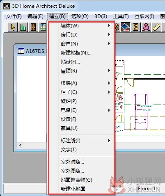The height and width of the screenshot is (196, 165).
Task: Select the green wall tool
Action: (x=23, y=27)
